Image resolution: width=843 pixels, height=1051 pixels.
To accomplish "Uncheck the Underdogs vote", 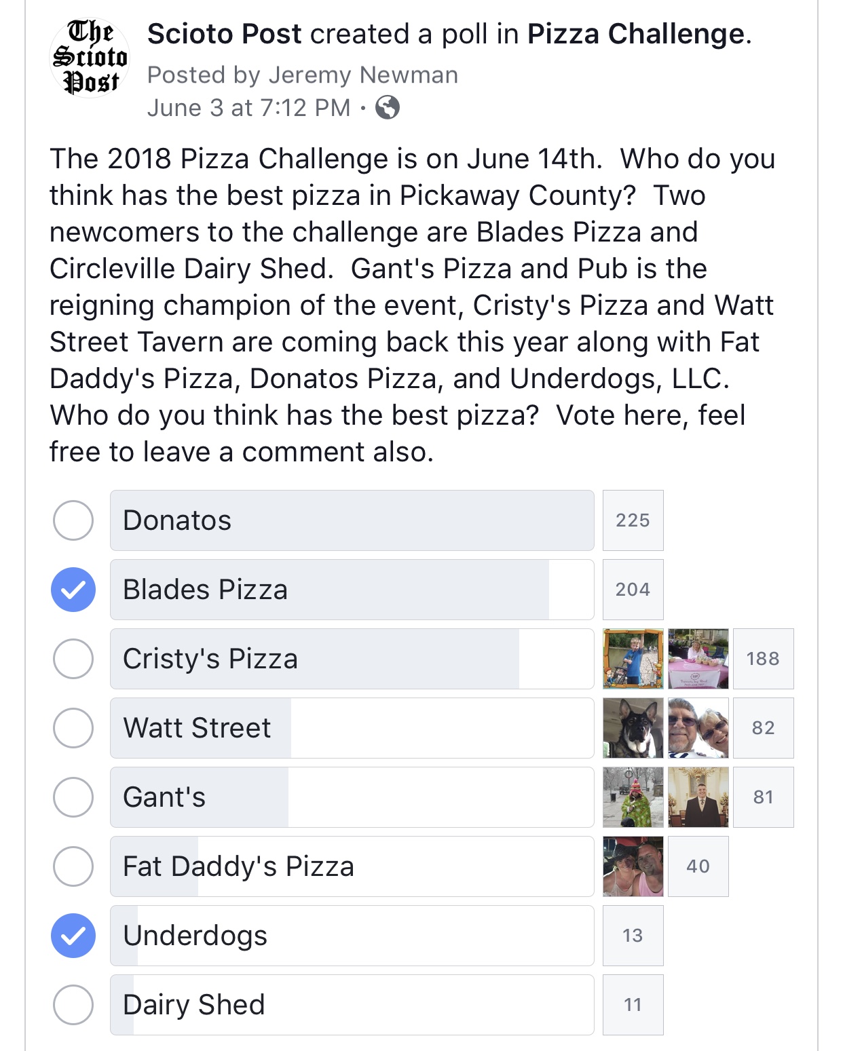I will [x=73, y=936].
